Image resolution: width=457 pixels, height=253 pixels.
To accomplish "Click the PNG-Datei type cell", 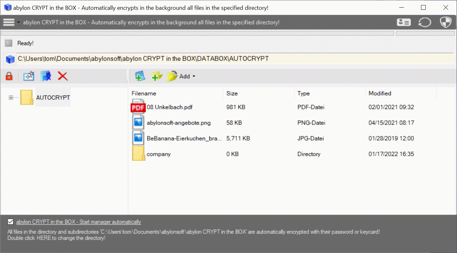I will coord(311,123).
